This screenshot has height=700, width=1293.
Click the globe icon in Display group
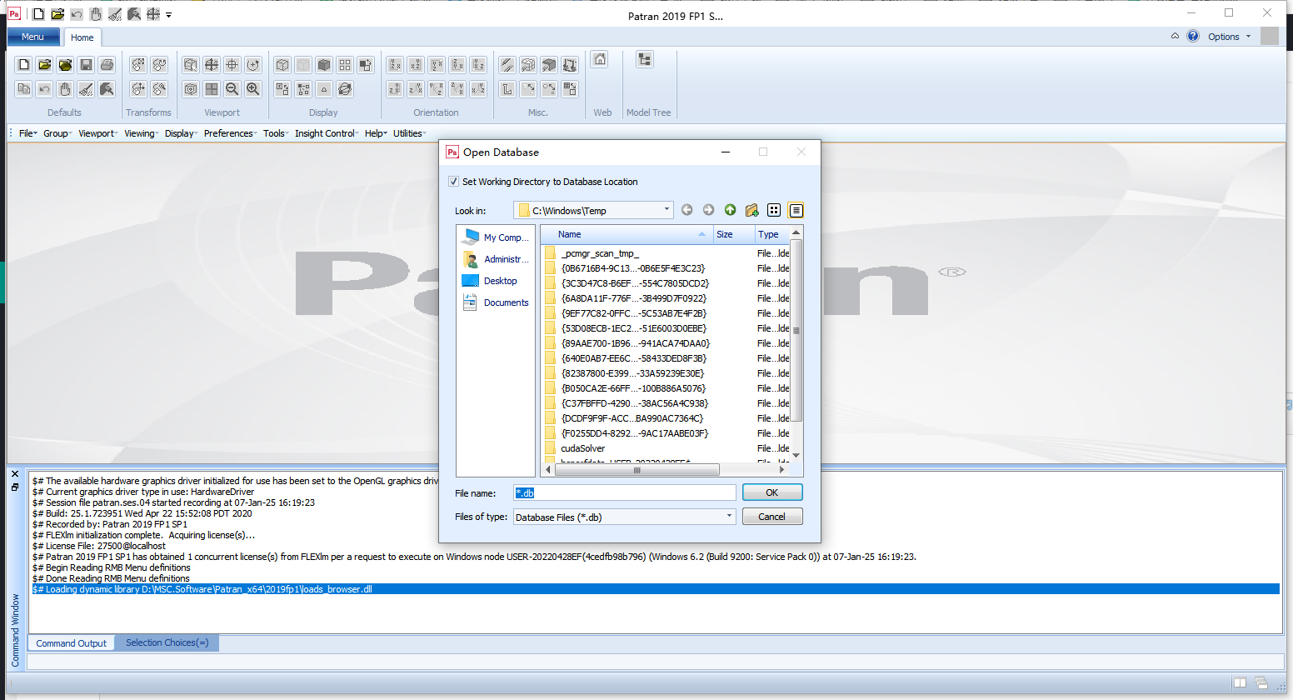(345, 89)
